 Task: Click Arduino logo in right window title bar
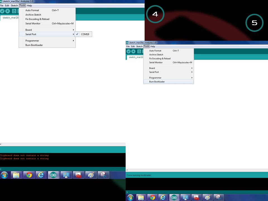pos(127,43)
